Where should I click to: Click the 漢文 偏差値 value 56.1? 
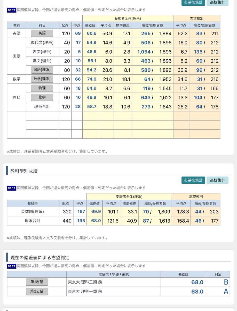coord(92,61)
